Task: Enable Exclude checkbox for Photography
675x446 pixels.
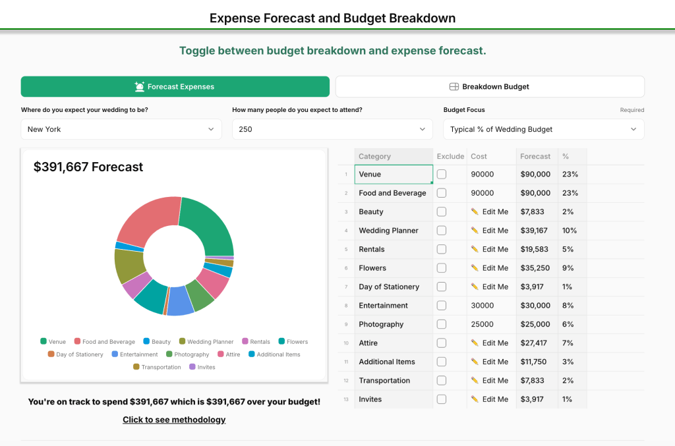Action: (442, 324)
